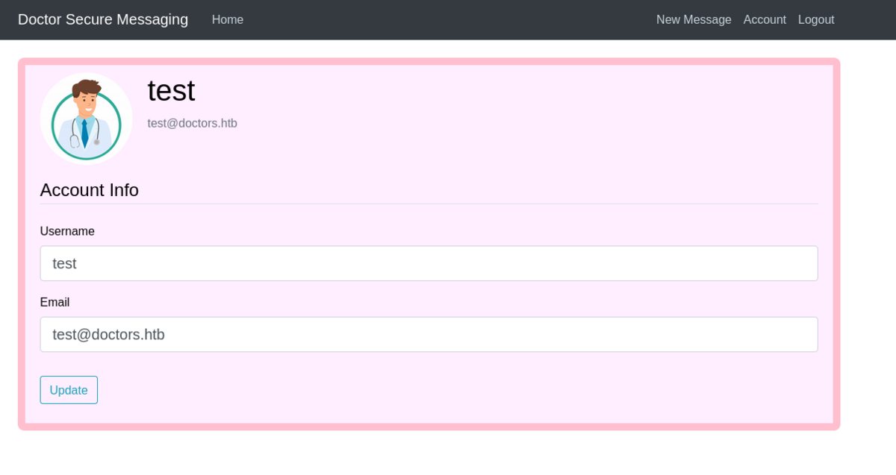Navigate home via the Doctor Secure Messaging title
The height and width of the screenshot is (475, 896).
[103, 19]
